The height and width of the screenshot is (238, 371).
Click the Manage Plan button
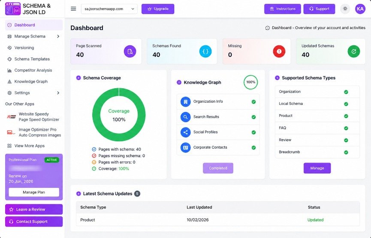pos(34,192)
